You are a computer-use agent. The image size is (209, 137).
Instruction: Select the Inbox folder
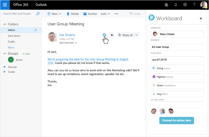[21, 30]
